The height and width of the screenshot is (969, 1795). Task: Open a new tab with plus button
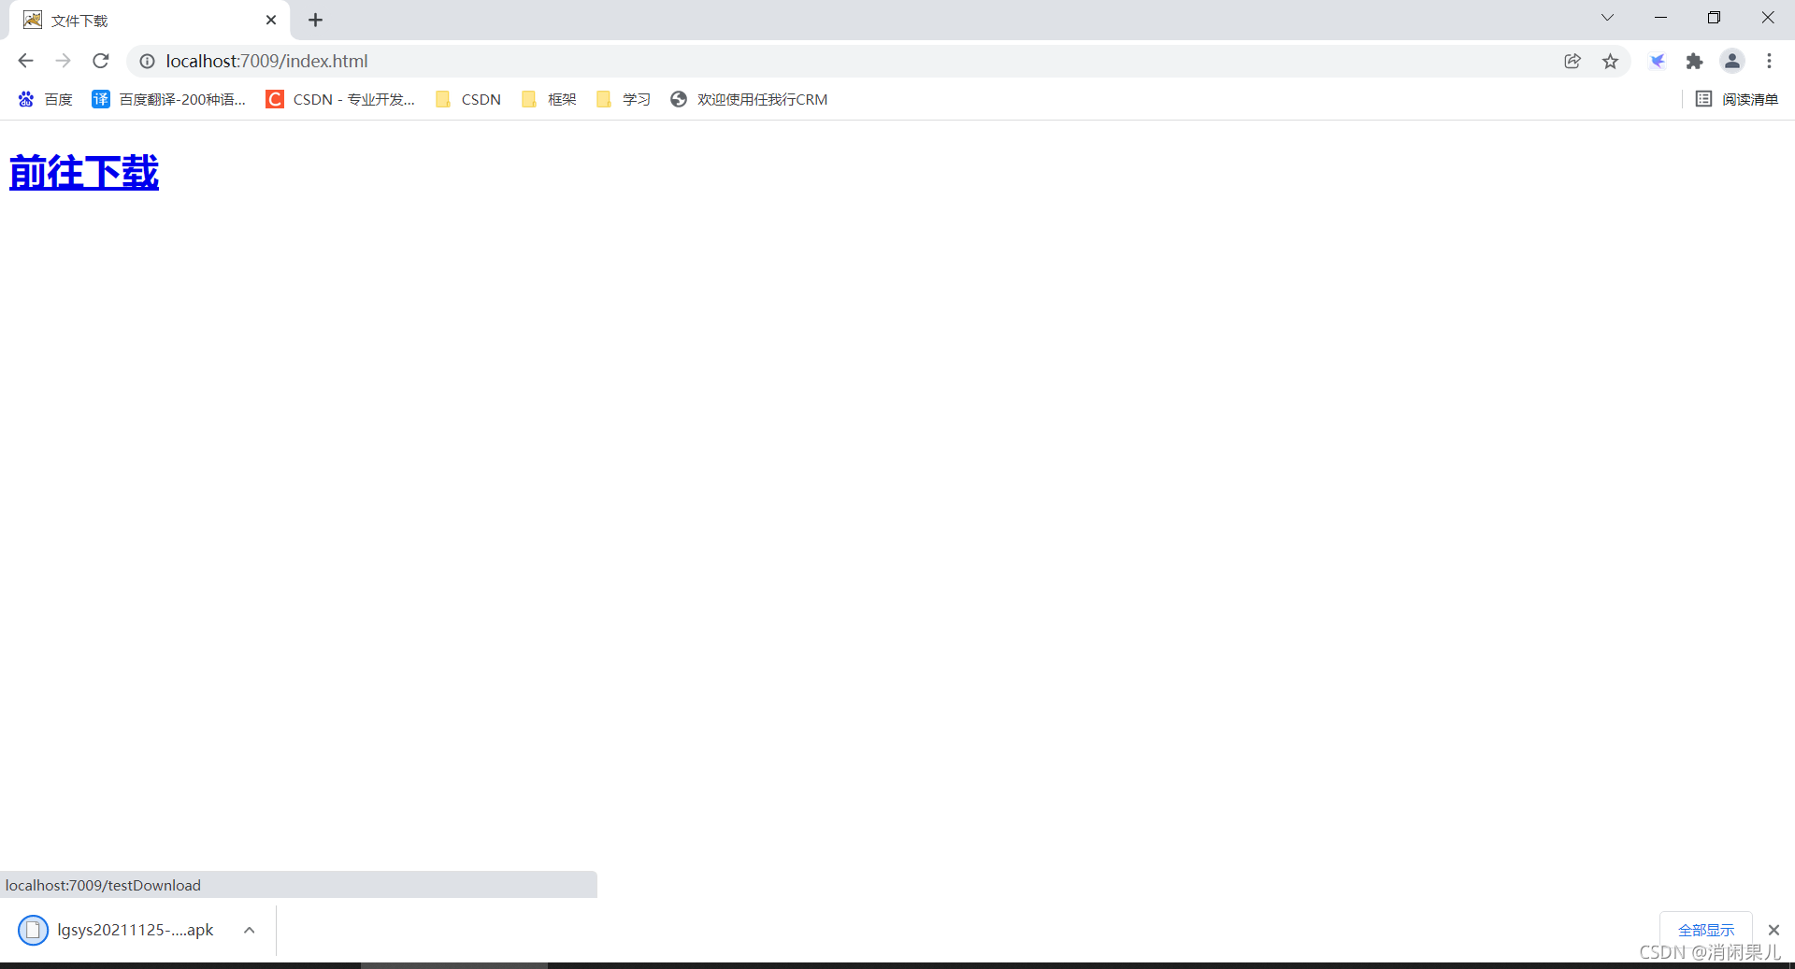pos(315,20)
